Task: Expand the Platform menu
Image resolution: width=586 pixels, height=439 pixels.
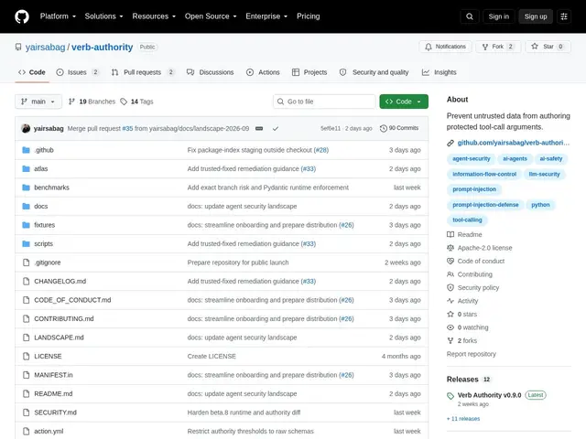Action: pyautogui.click(x=58, y=16)
